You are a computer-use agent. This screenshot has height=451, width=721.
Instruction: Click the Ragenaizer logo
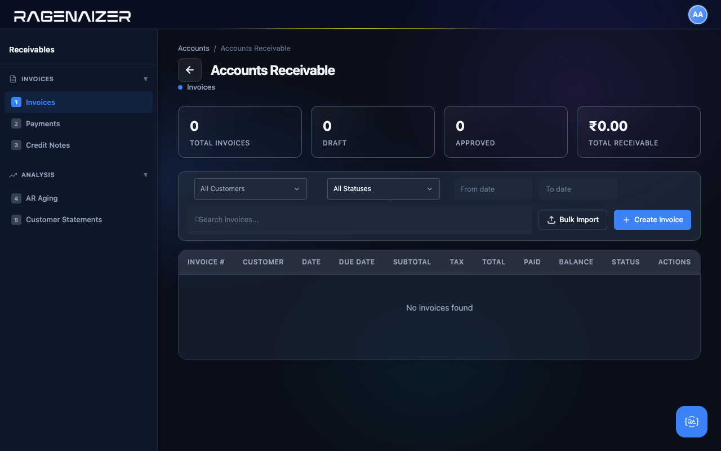[x=72, y=16]
